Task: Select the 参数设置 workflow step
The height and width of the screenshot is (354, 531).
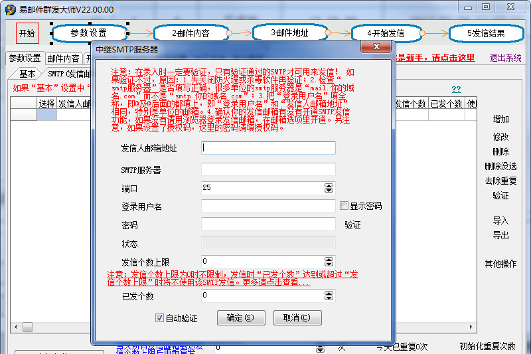Action: [89, 33]
